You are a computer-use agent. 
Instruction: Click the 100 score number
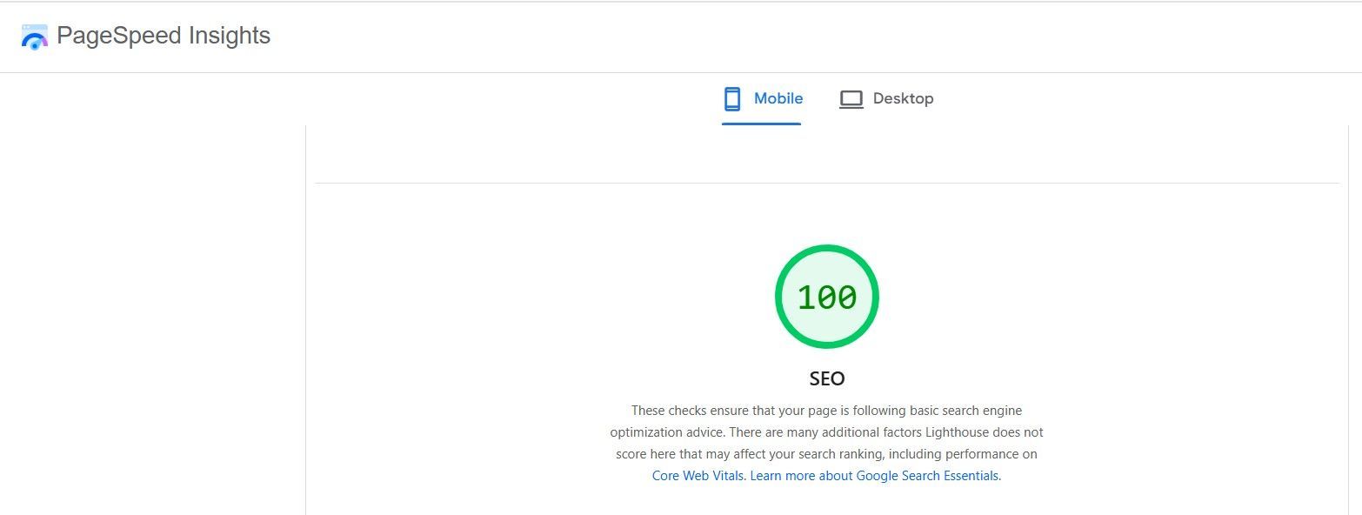coord(826,298)
